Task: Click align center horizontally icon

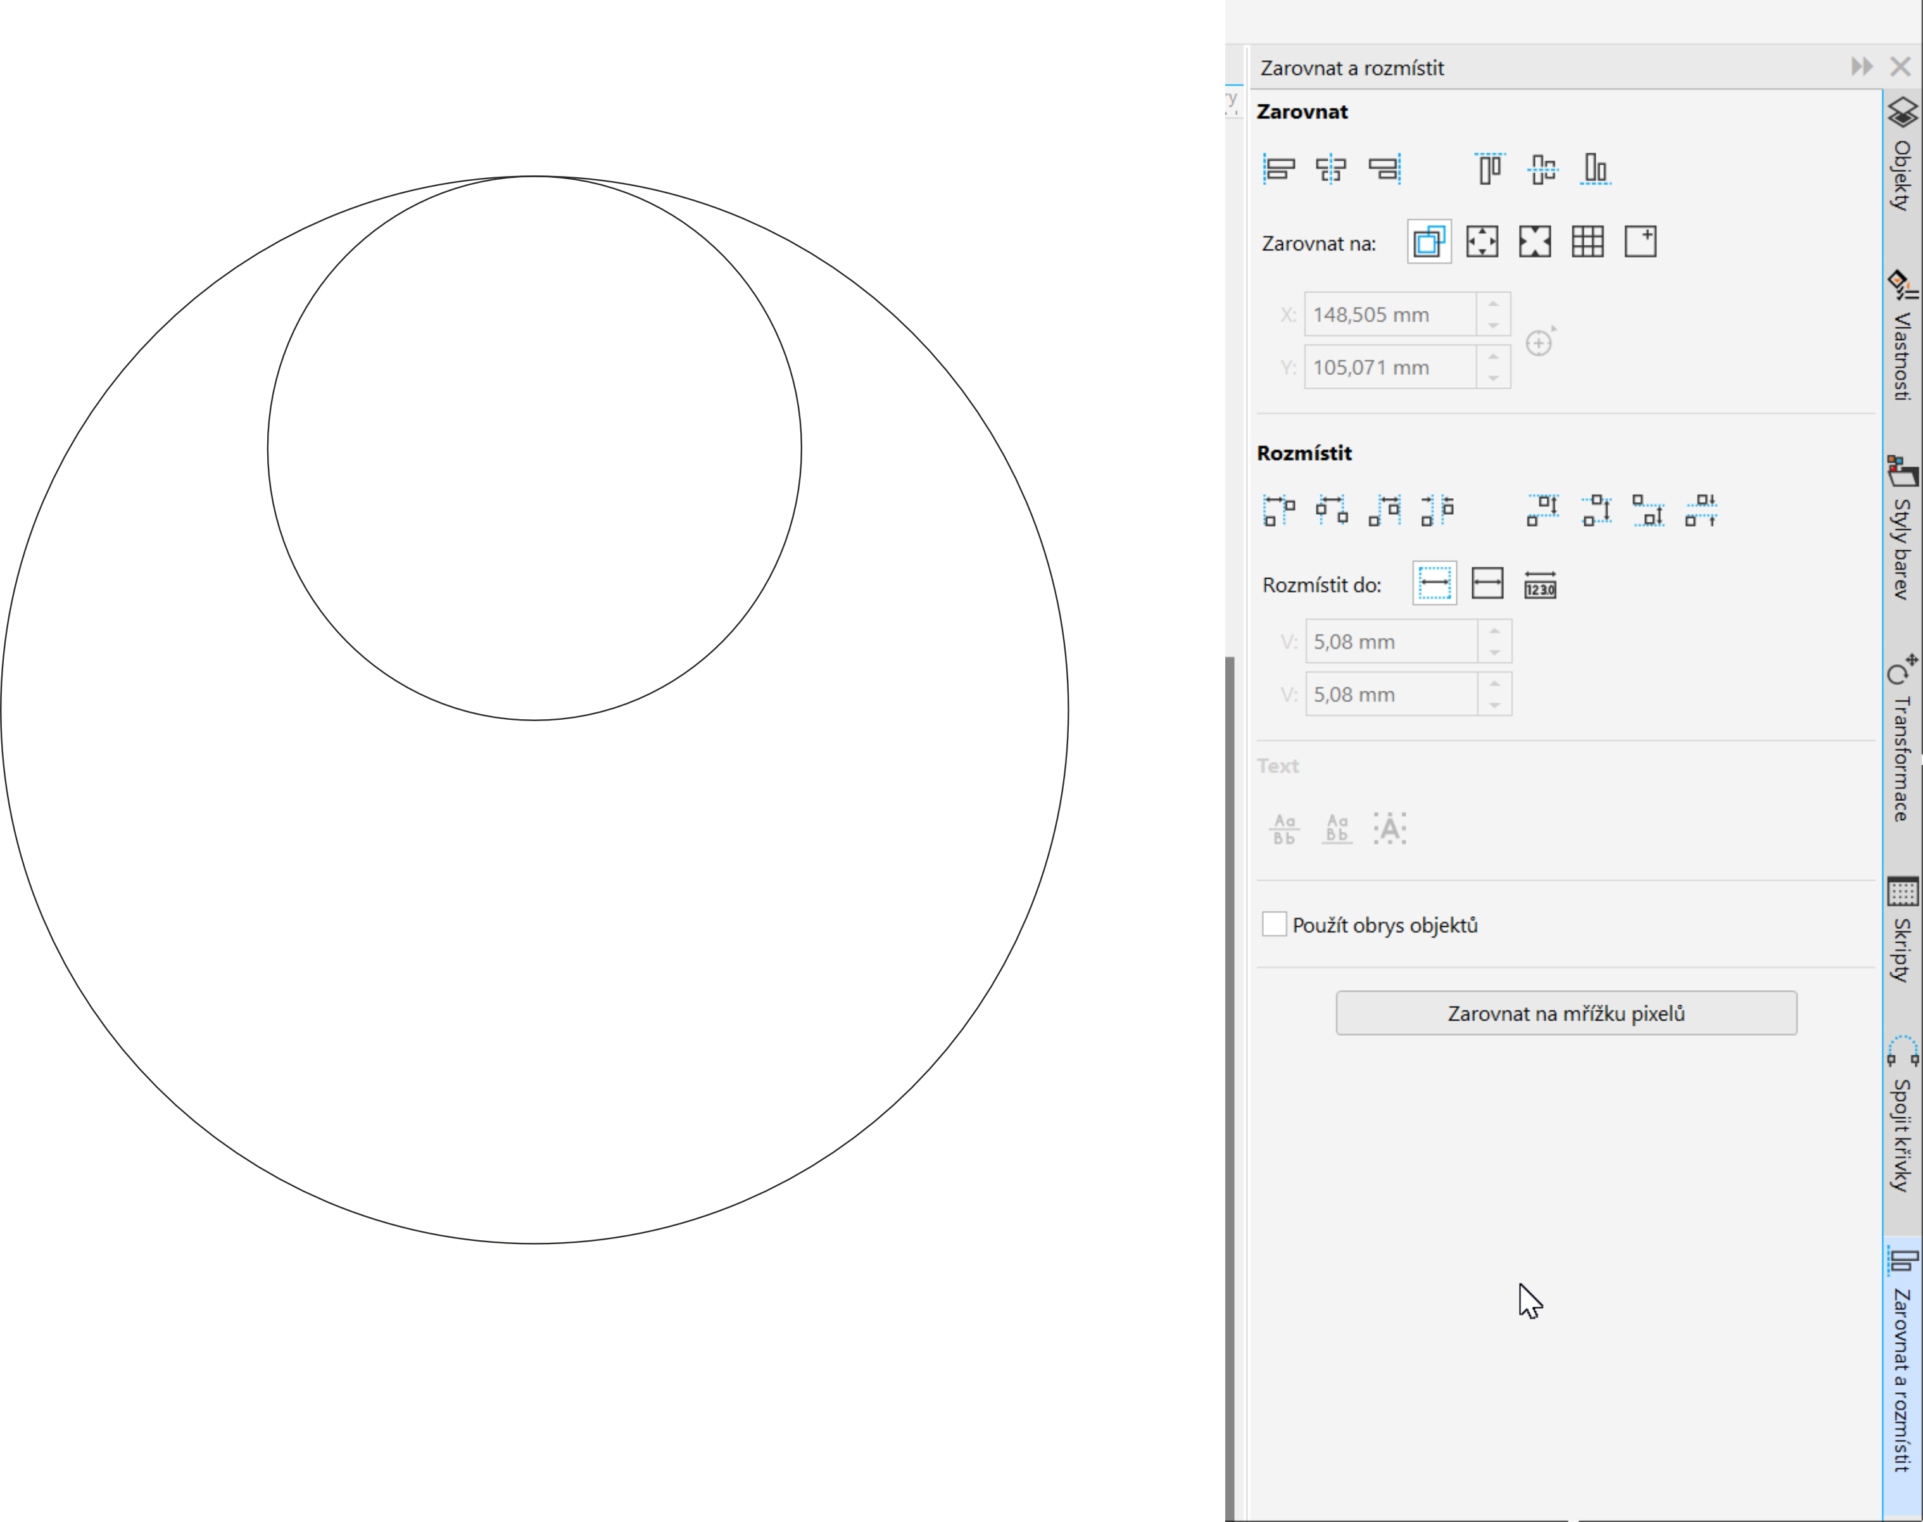Action: 1330,168
